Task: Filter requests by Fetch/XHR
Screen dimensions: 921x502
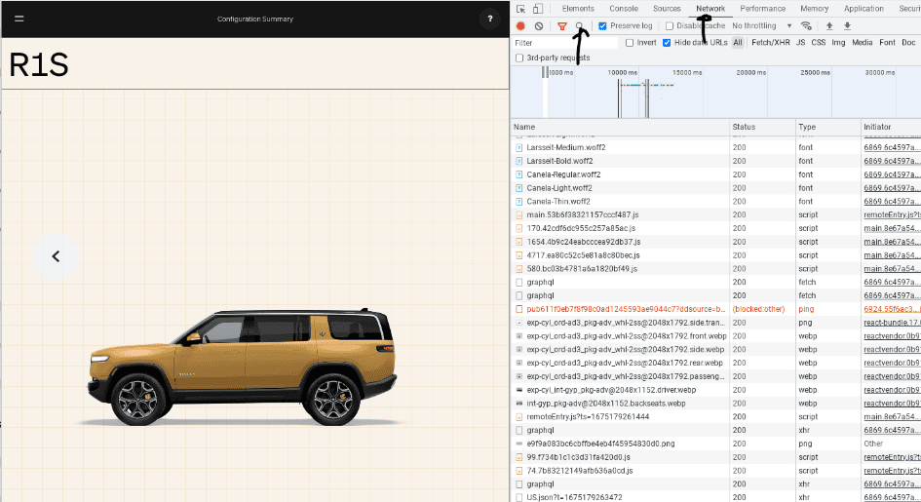Action: tap(771, 43)
